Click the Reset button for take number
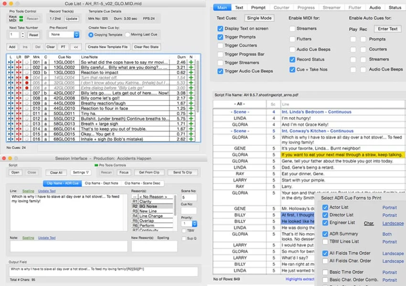The height and width of the screenshot is (286, 406). tap(33, 35)
